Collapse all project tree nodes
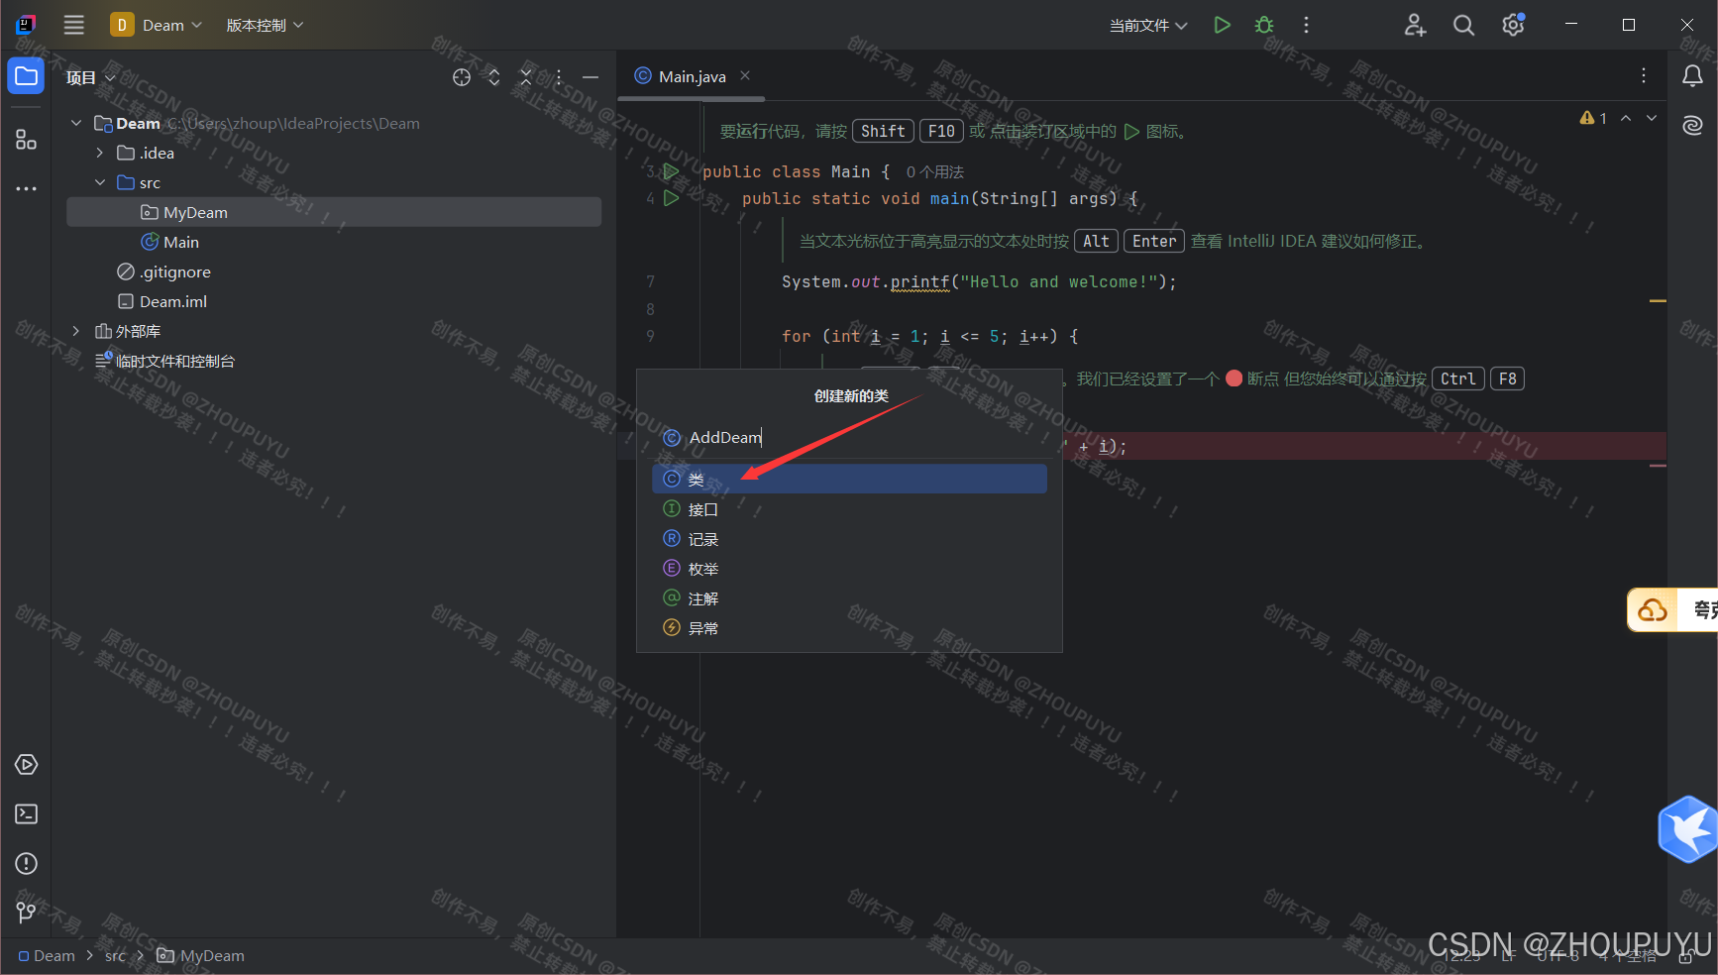This screenshot has height=975, width=1718. [526, 77]
